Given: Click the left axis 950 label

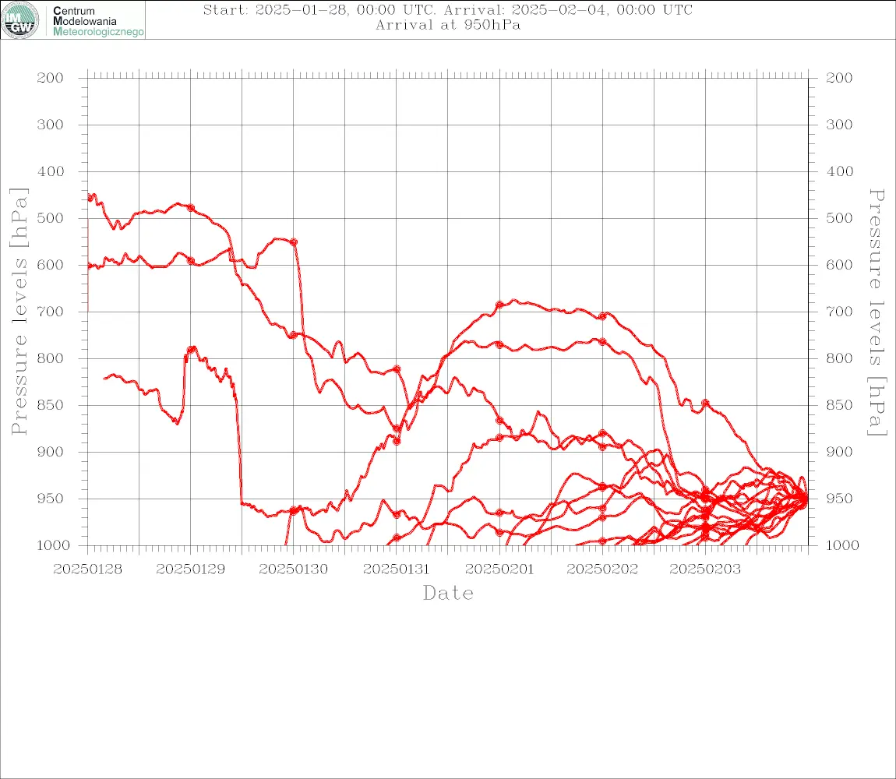Looking at the screenshot, I should [51, 499].
